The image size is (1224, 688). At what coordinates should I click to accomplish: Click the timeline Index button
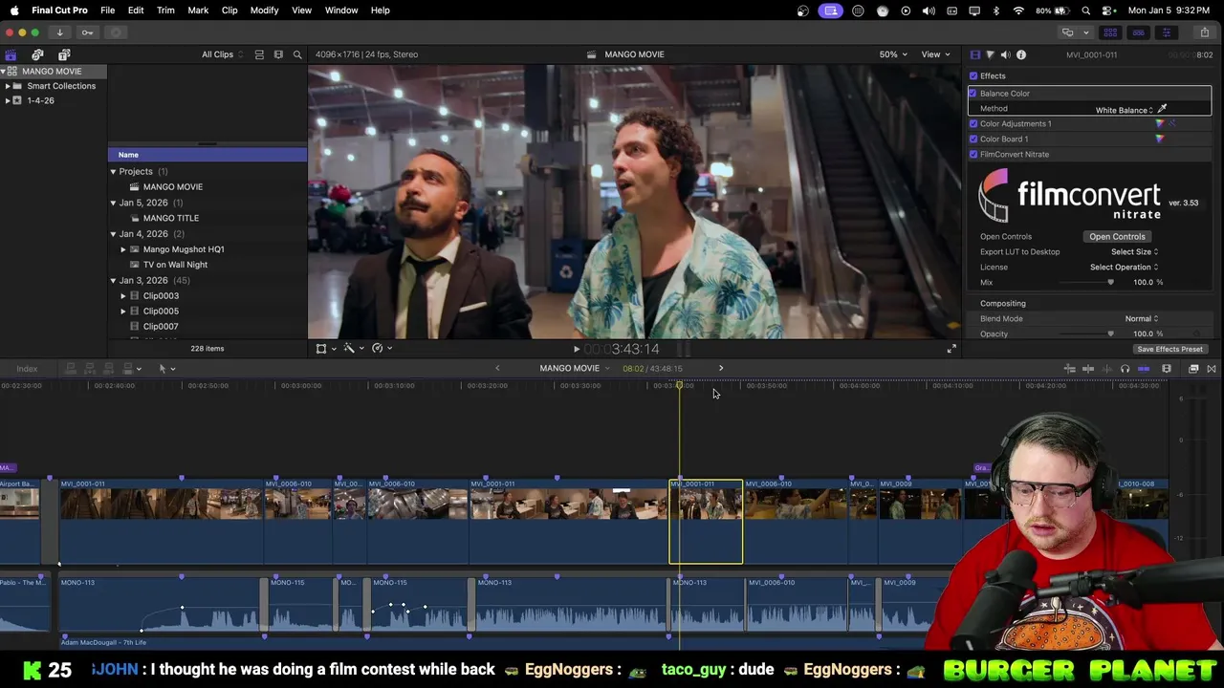[27, 369]
